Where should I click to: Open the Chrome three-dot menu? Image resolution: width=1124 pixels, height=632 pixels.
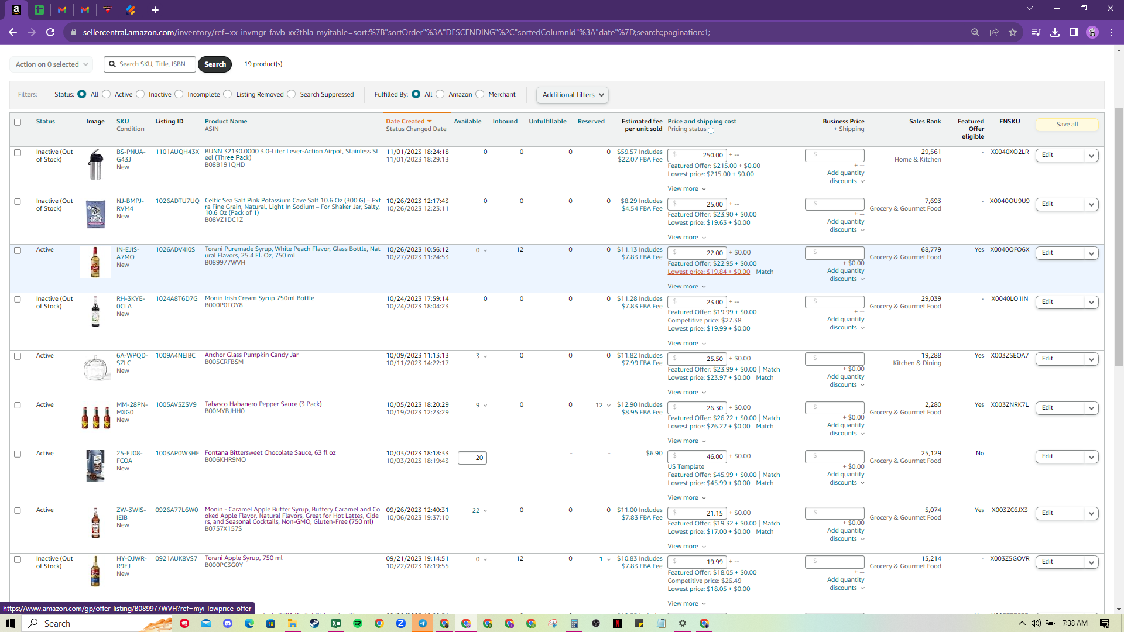1111,32
